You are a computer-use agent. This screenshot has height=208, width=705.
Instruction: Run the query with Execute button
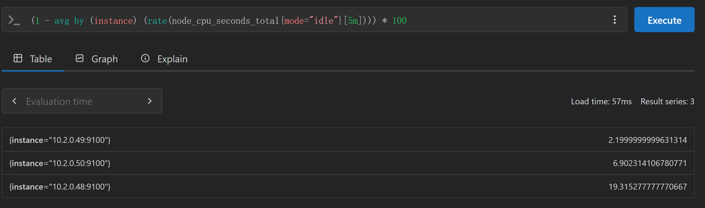click(x=664, y=20)
